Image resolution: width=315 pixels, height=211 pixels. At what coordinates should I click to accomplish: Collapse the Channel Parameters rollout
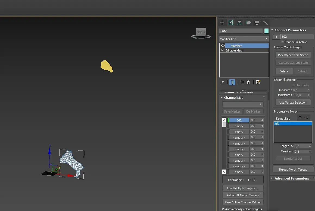pyautogui.click(x=272, y=30)
